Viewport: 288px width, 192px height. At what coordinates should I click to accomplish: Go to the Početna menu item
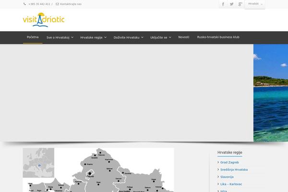coord(33,37)
